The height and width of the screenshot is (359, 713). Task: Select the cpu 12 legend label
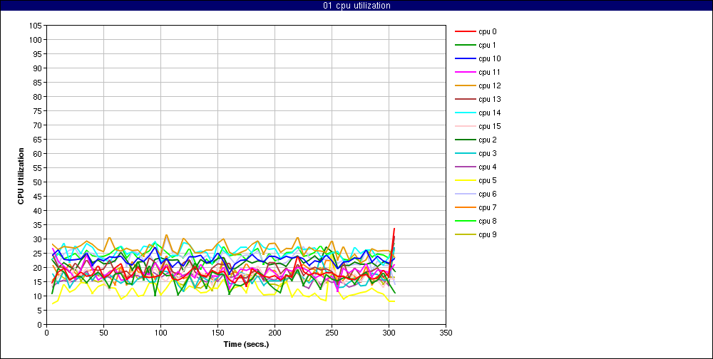(490, 86)
